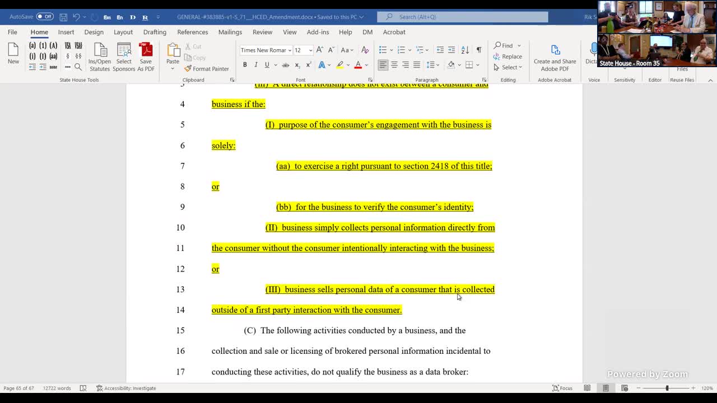The image size is (717, 403).
Task: Show paragraph marks with pilcrow icon
Action: 478,50
